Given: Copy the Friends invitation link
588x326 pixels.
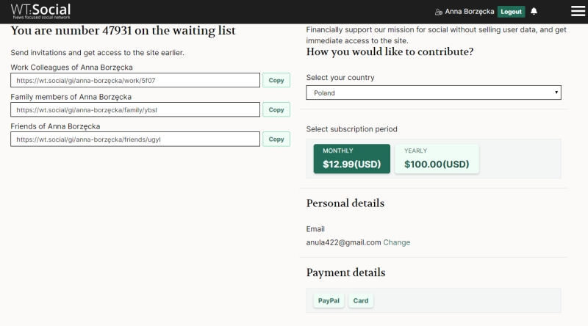Looking at the screenshot, I should click(276, 139).
